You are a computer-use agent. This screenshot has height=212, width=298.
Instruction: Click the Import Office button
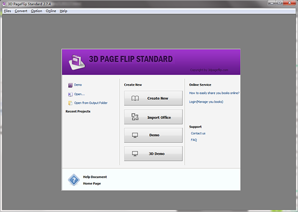click(x=153, y=117)
